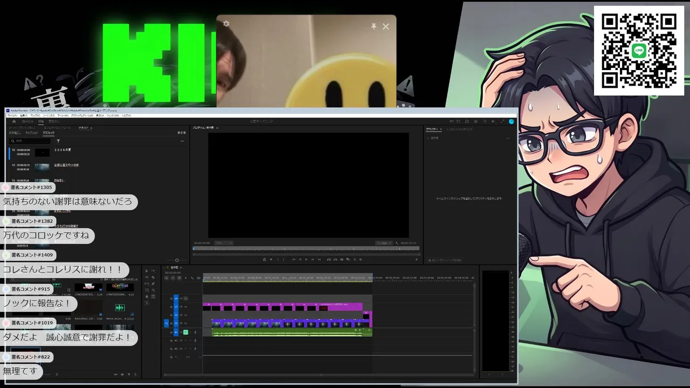
Task: Open timeline display settings wrench
Action: [192, 278]
